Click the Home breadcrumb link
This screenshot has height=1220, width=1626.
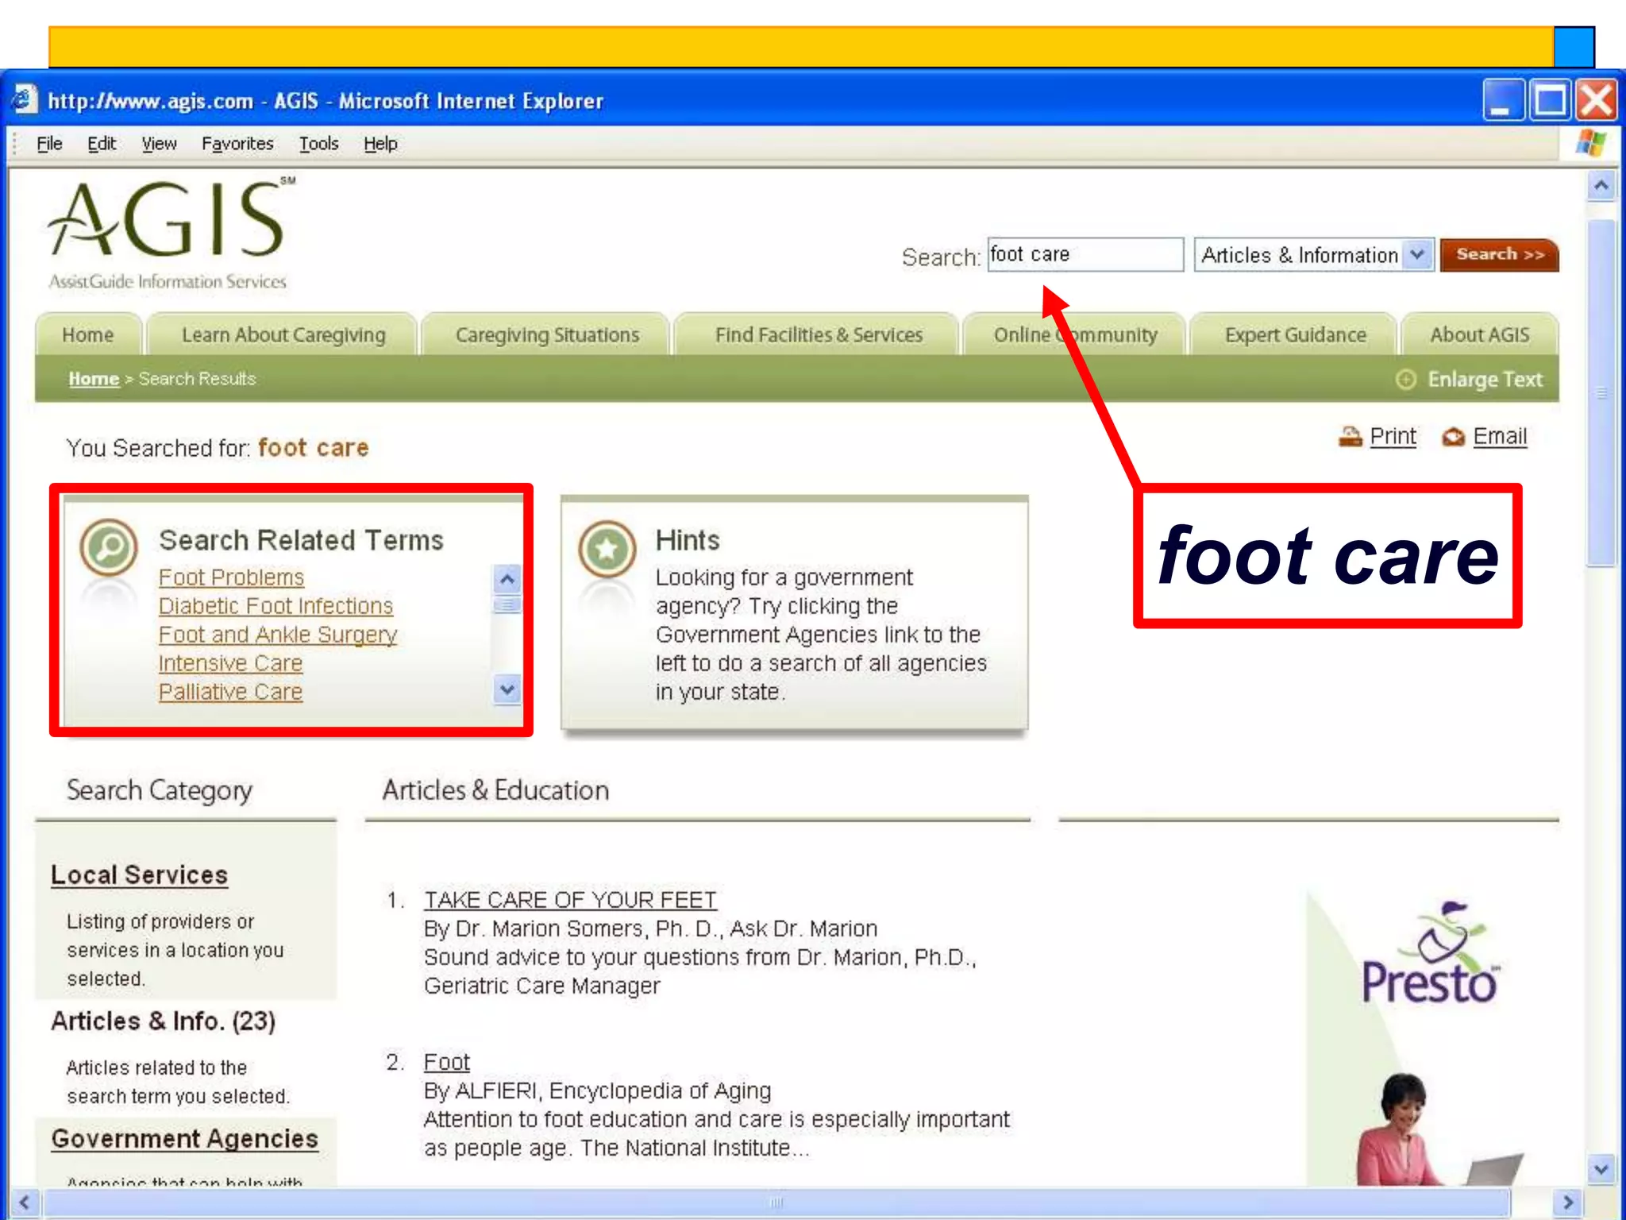(94, 379)
